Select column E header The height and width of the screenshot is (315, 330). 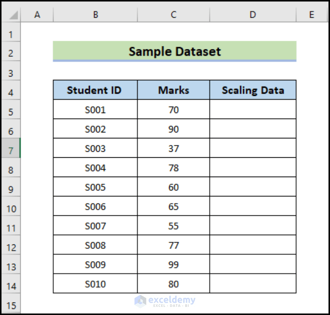pyautogui.click(x=312, y=15)
